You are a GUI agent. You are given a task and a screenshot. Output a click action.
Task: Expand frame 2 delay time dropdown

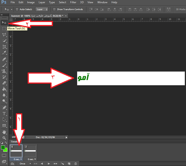pyautogui.click(x=30, y=159)
